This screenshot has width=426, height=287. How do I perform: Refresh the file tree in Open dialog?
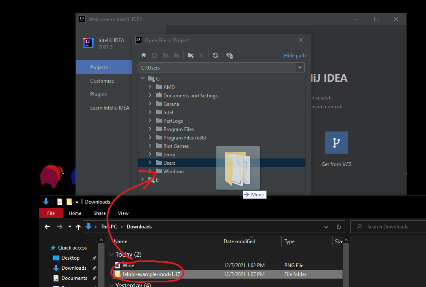point(215,56)
